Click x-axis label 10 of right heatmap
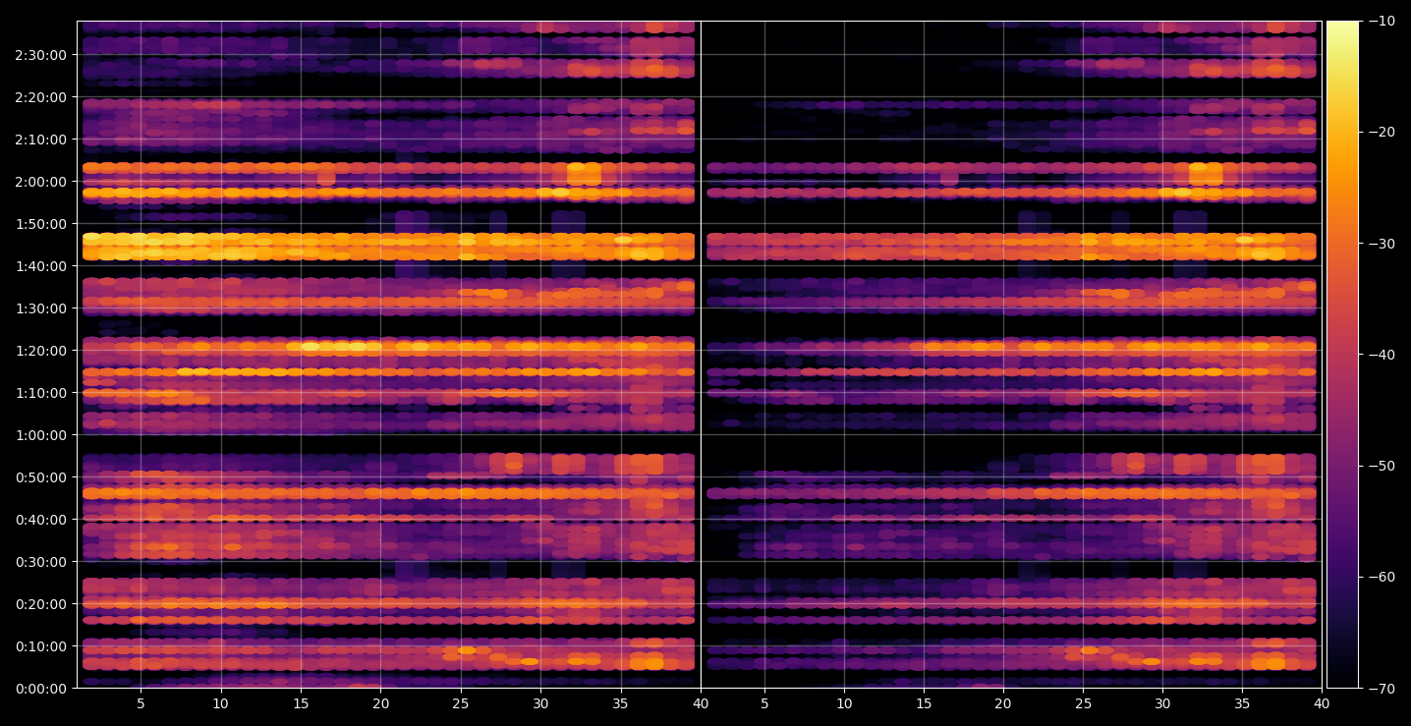This screenshot has height=726, width=1411. pos(844,703)
